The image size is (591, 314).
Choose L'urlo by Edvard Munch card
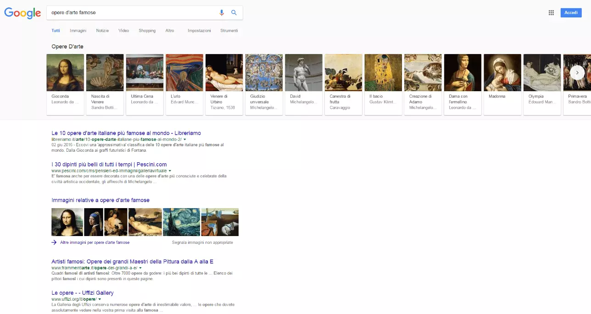[184, 84]
